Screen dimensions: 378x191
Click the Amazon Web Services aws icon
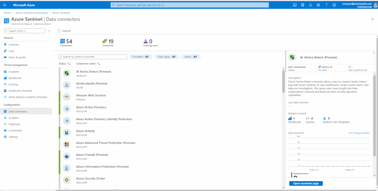pyautogui.click(x=67, y=97)
